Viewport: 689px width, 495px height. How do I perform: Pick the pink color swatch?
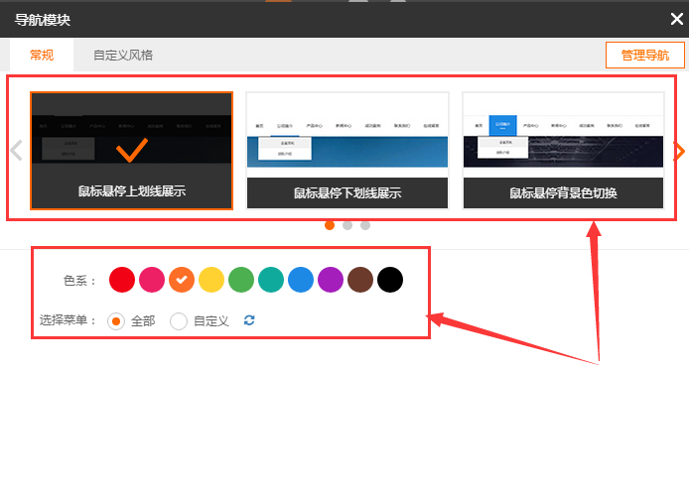[x=152, y=280]
